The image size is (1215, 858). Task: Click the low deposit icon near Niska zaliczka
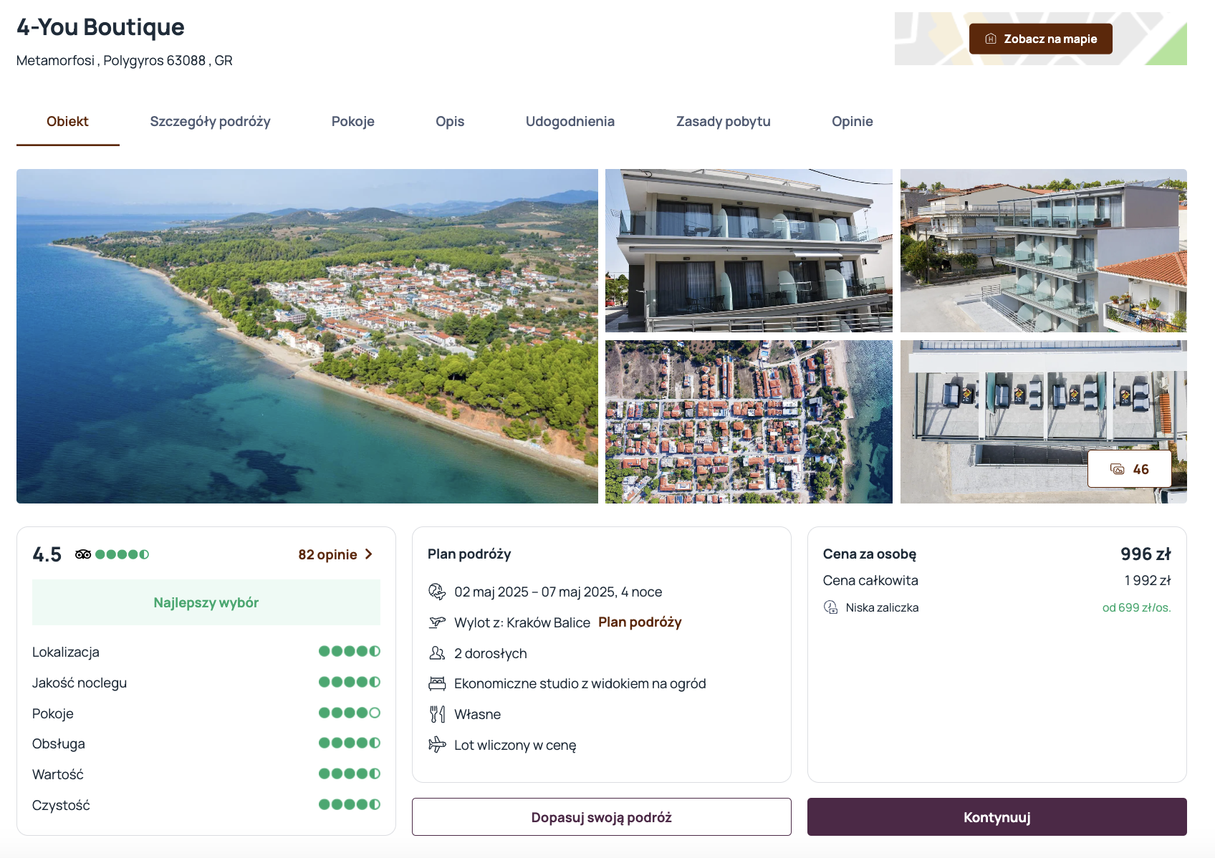pyautogui.click(x=831, y=607)
